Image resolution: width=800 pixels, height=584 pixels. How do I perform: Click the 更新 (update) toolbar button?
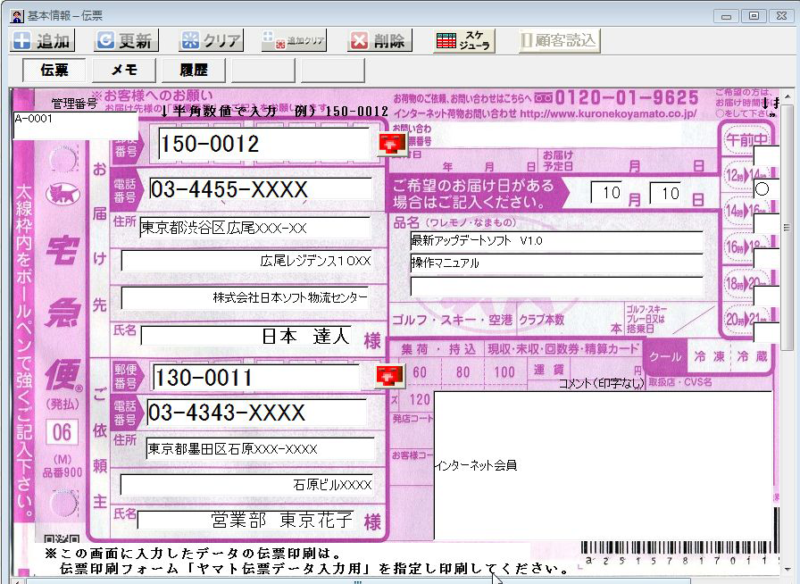[x=126, y=40]
